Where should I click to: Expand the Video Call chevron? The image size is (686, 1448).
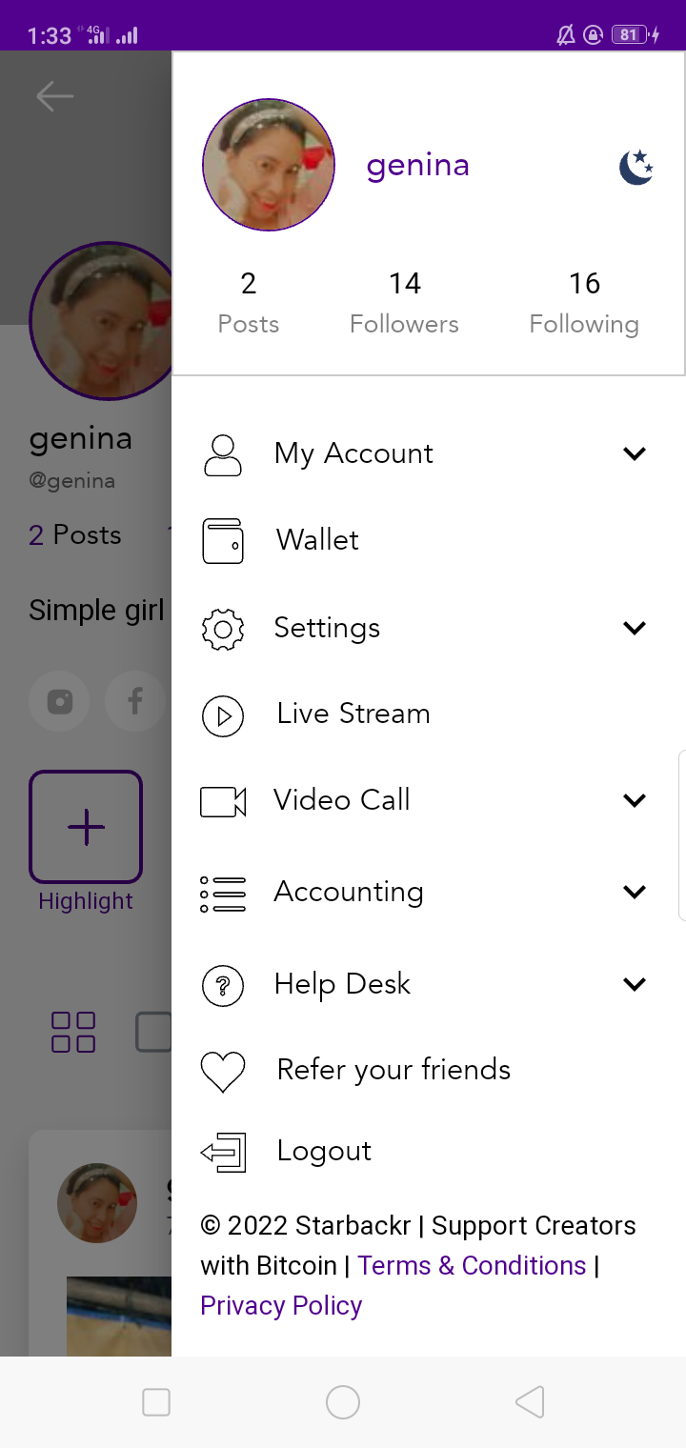click(635, 800)
